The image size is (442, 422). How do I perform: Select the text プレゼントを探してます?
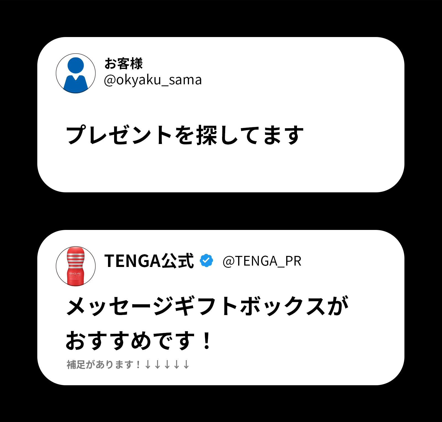tap(185, 135)
